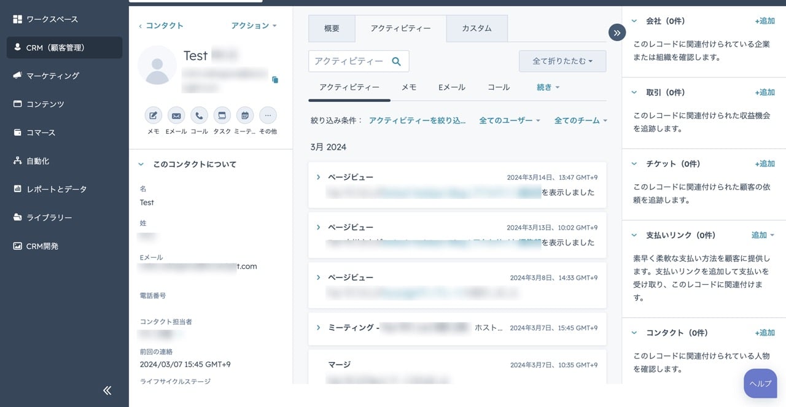Image resolution: width=786 pixels, height=407 pixels.
Task: Expand the ページビュー entry from 2024年3月13日
Action: [x=318, y=227]
